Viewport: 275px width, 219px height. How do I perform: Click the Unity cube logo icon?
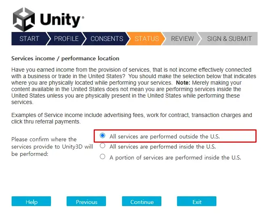tap(24, 19)
